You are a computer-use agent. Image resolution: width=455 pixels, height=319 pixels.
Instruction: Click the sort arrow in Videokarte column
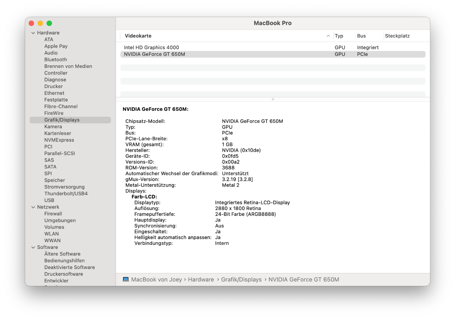click(x=328, y=36)
